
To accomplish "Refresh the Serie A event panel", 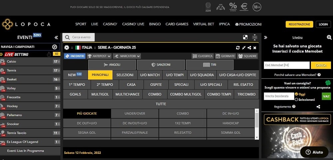I will [238, 48].
